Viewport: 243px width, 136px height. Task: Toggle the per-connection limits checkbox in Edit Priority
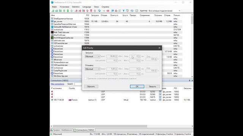pyautogui.click(x=85, y=78)
